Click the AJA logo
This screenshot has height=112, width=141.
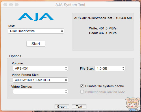pyautogui.click(x=36, y=17)
